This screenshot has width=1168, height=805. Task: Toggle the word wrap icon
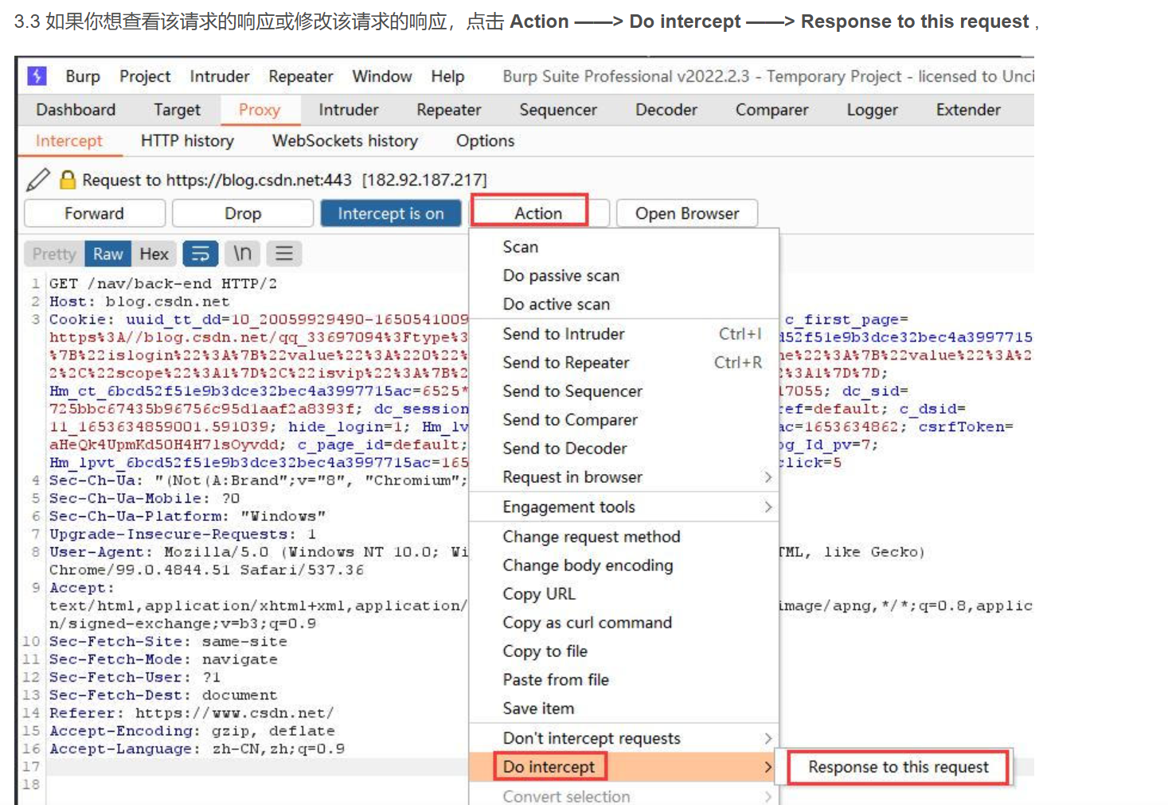pyautogui.click(x=201, y=254)
